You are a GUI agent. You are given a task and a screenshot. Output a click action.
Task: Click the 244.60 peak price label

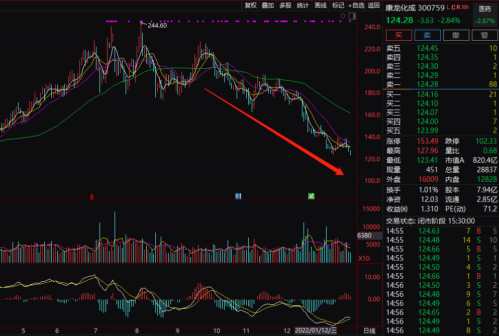pyautogui.click(x=157, y=25)
